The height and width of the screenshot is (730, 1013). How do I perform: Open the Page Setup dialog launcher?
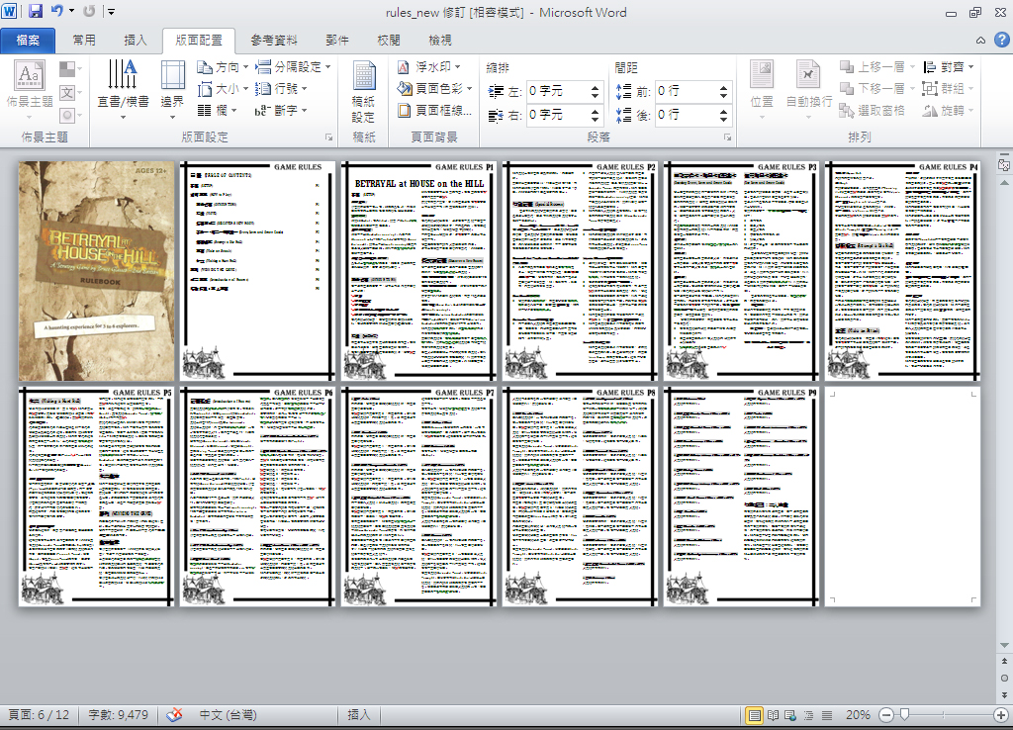pyautogui.click(x=328, y=137)
